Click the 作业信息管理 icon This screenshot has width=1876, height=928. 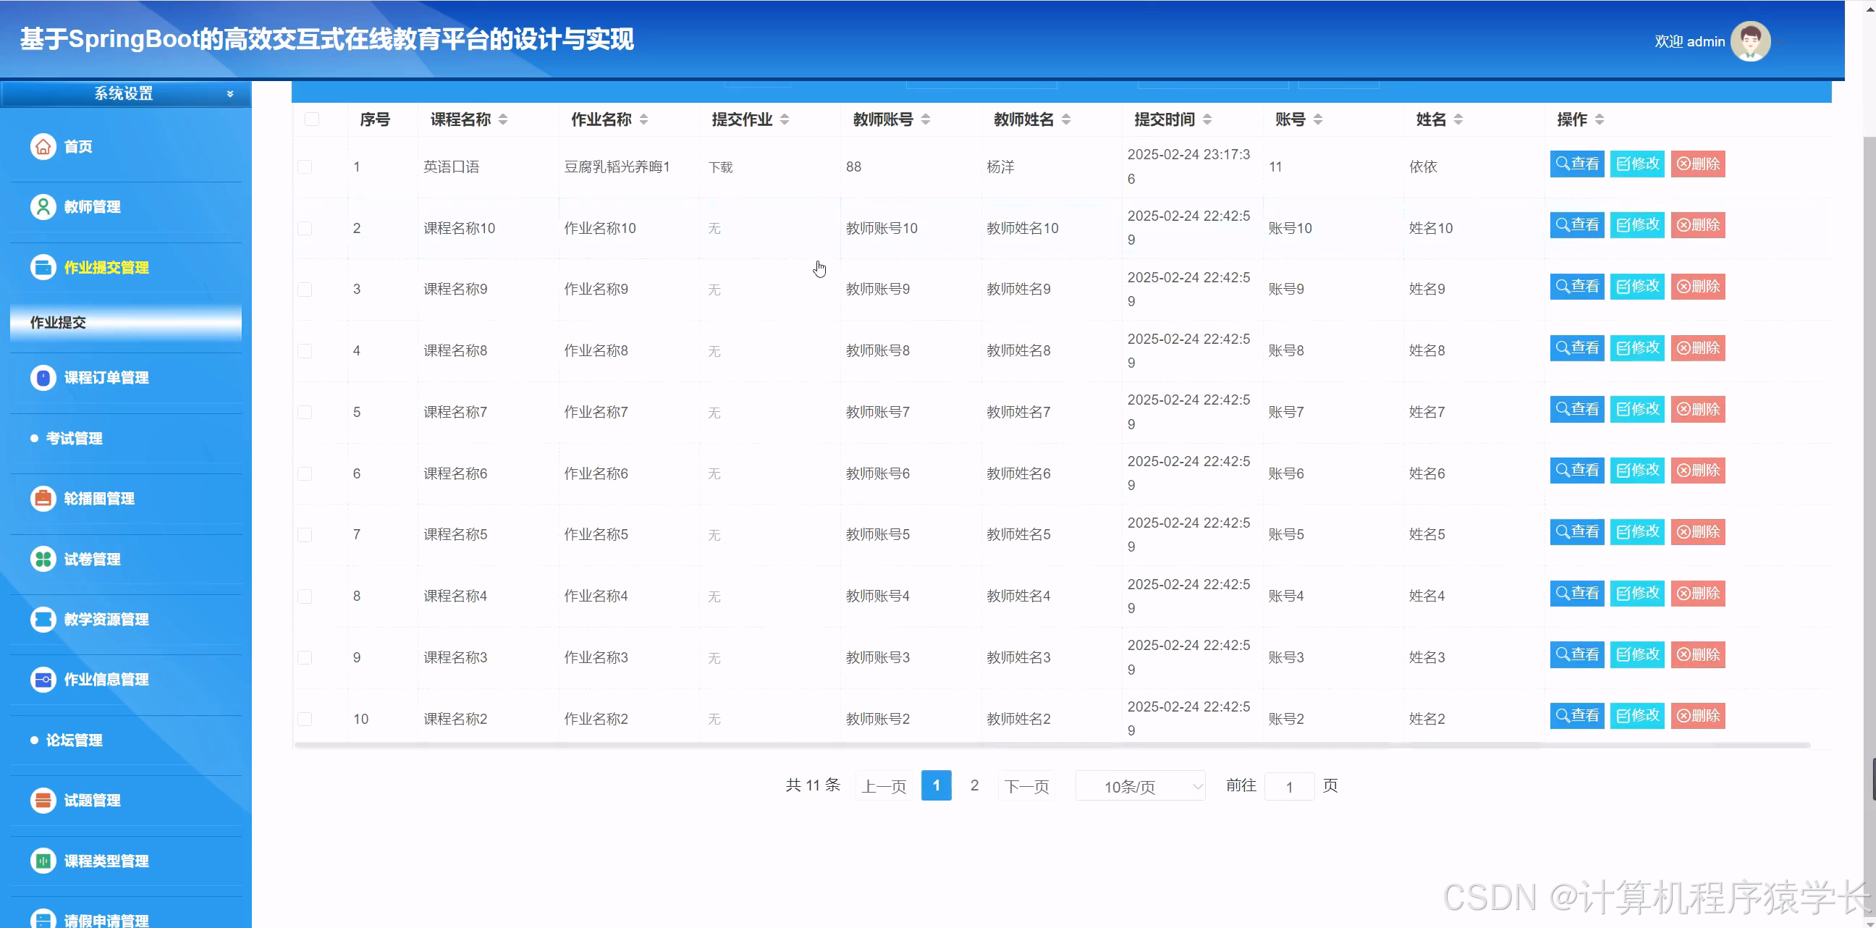(43, 679)
